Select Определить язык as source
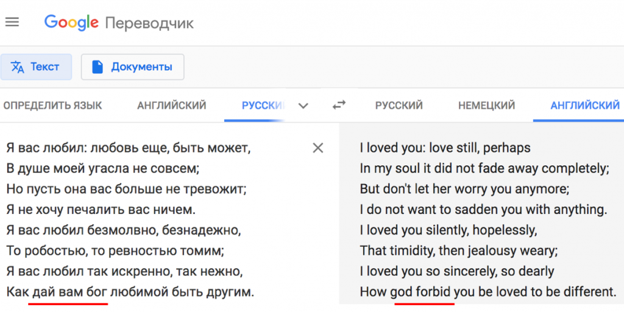This screenshot has width=624, height=313. tap(52, 106)
